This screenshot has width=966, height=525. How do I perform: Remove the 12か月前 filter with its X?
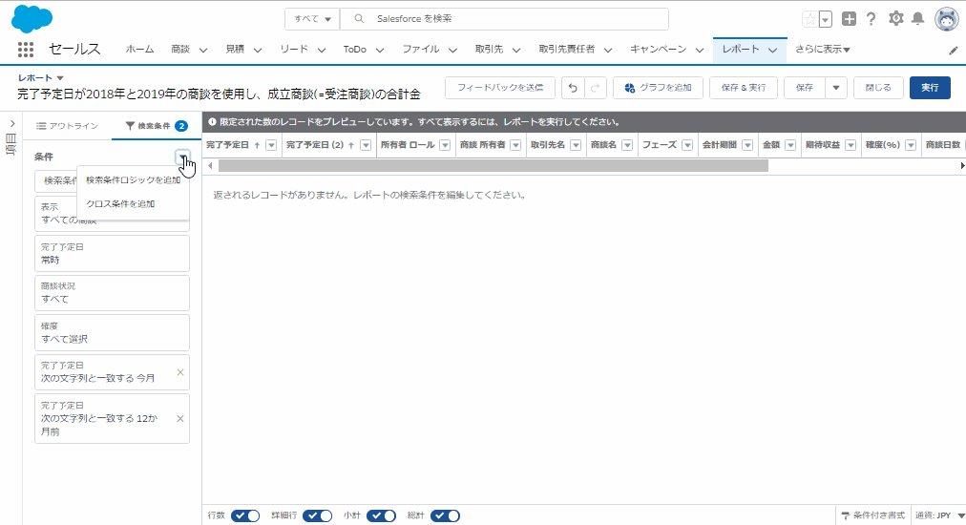tap(179, 419)
